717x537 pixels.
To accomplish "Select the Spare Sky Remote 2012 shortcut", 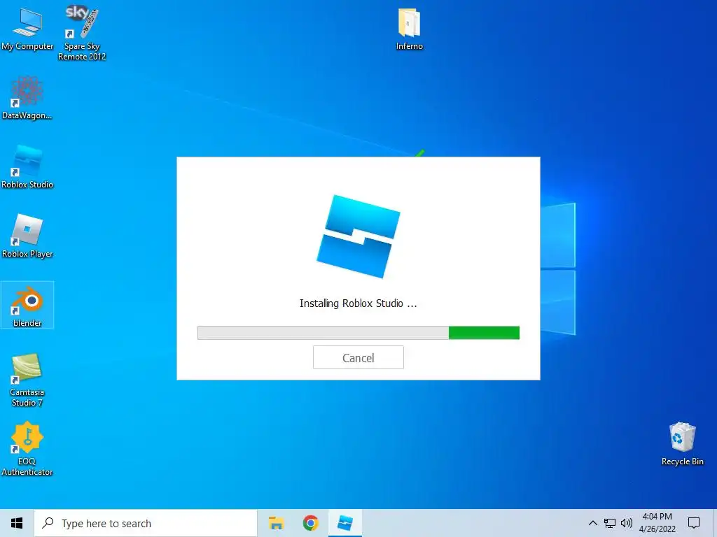I will tap(82, 33).
